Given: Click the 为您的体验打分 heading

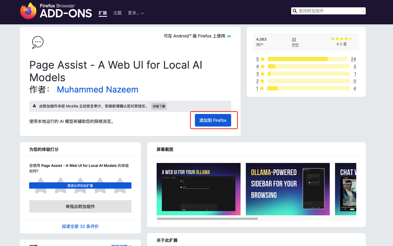Looking at the screenshot, I should tap(44, 149).
